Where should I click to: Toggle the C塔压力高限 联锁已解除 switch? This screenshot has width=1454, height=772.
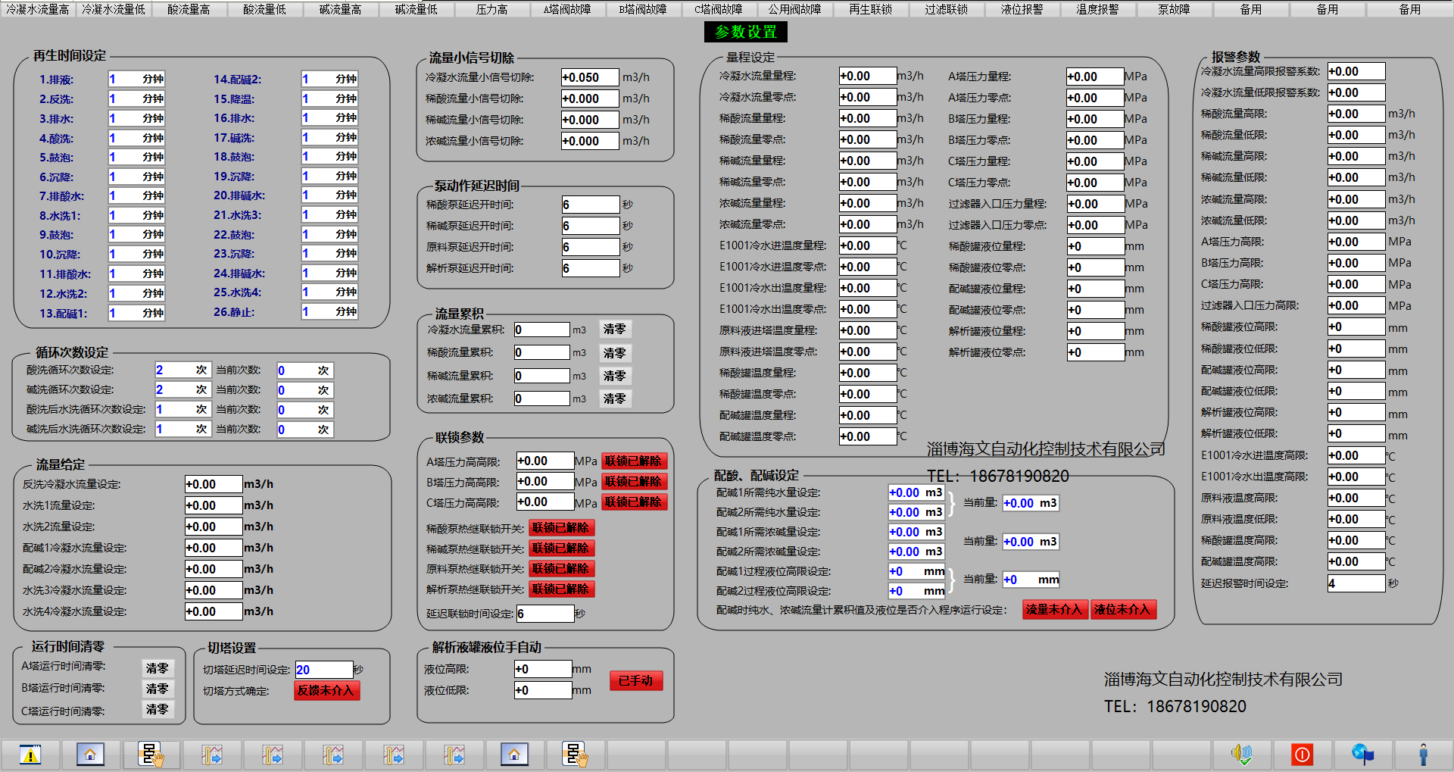point(634,502)
